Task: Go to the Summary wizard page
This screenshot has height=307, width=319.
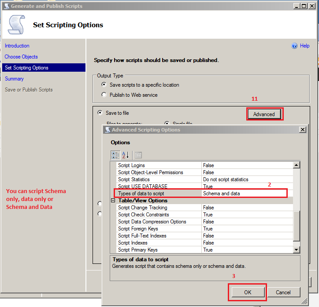Action: 14,79
